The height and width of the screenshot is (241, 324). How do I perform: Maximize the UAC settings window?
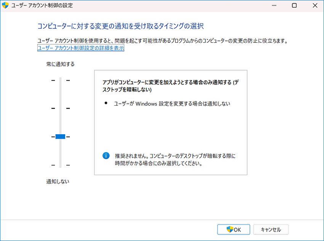tap(294, 6)
